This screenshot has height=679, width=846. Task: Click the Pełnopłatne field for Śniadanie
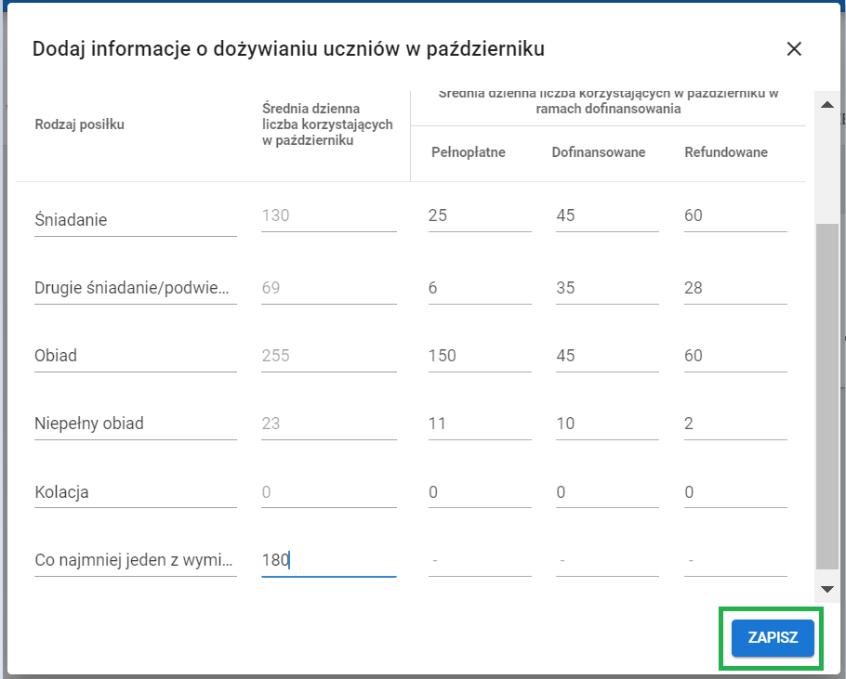pos(479,215)
